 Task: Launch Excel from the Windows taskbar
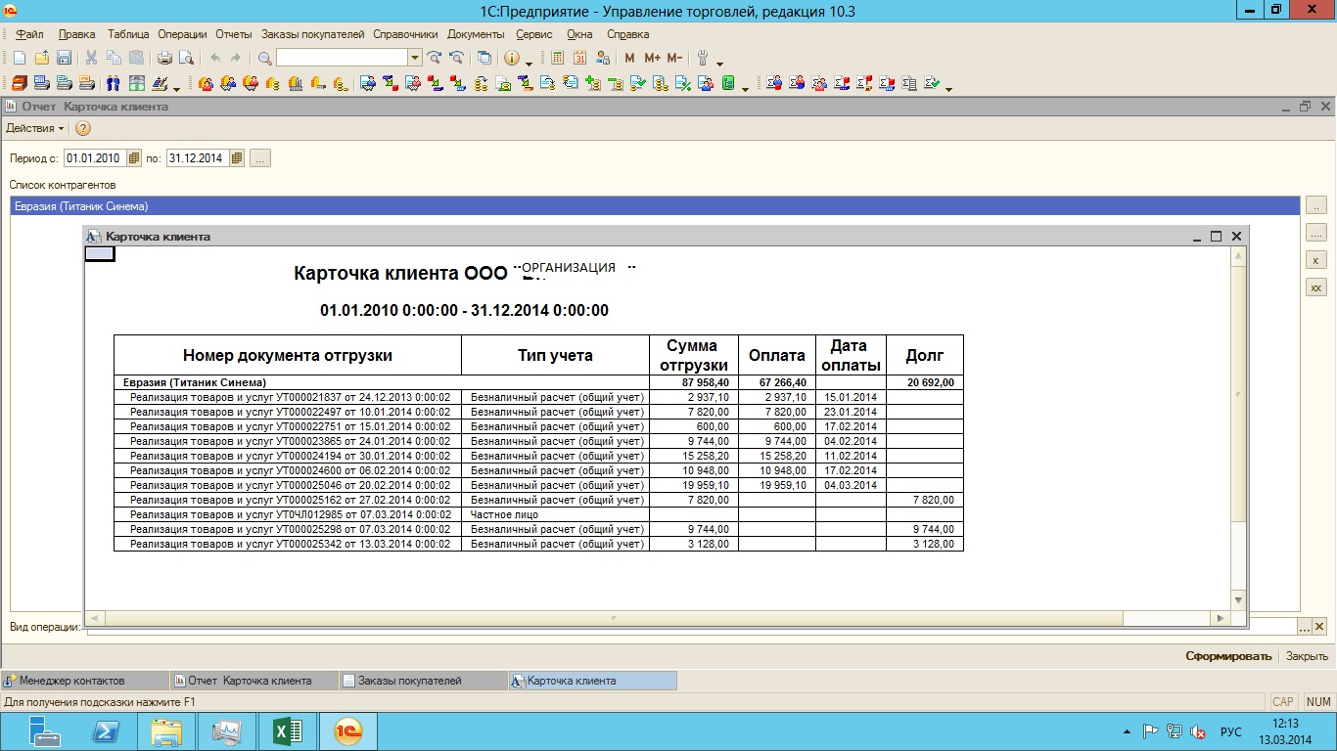pos(287,731)
